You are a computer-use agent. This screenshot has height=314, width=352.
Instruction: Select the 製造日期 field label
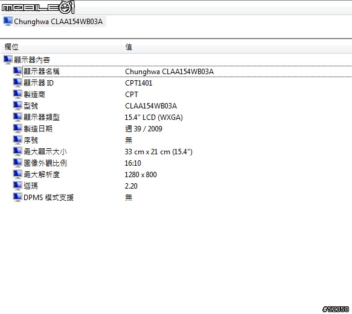38,128
